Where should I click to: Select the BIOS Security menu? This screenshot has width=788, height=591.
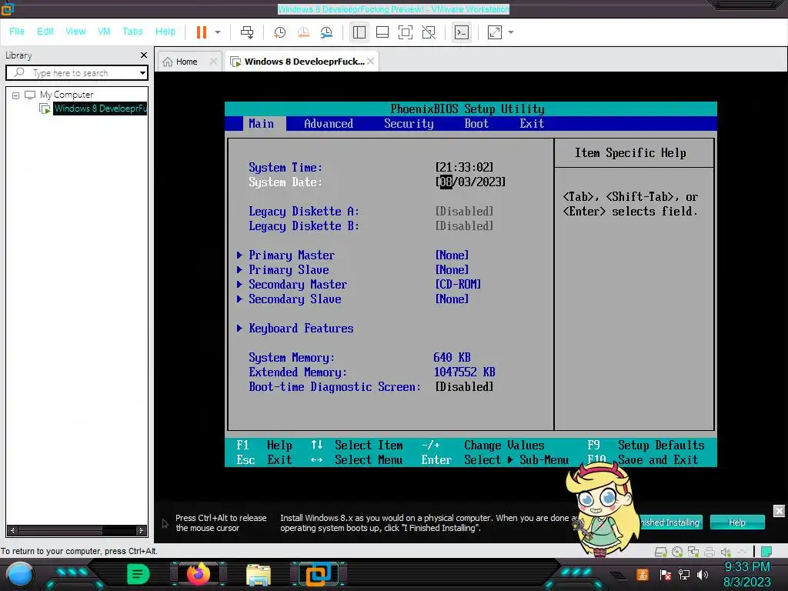[409, 124]
